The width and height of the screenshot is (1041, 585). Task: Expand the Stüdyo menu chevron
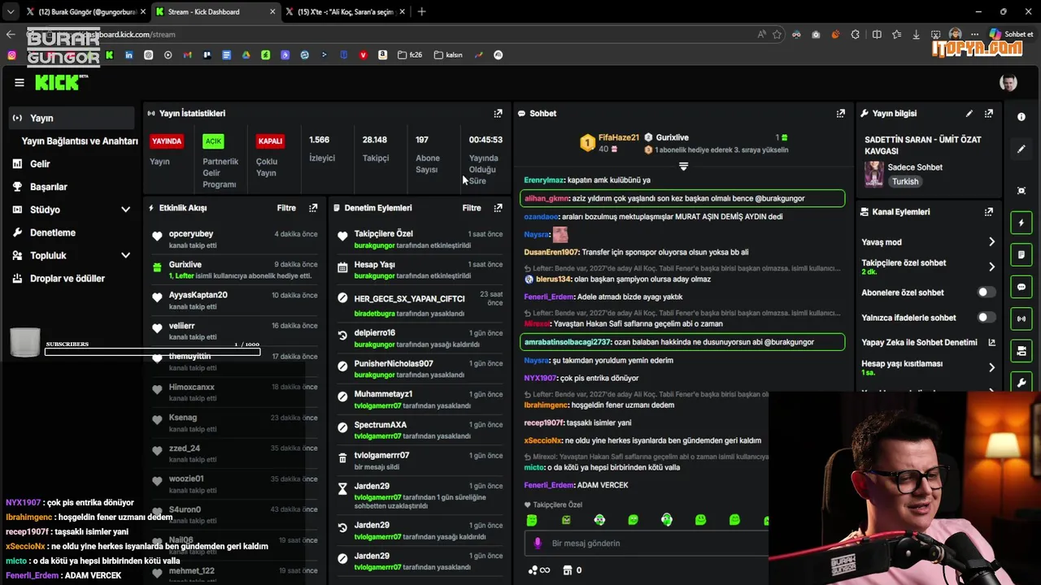[x=125, y=210]
